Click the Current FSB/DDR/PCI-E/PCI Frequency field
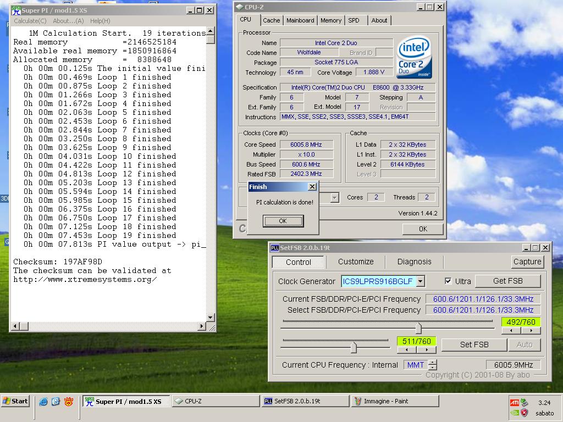563x422 pixels. (x=483, y=299)
